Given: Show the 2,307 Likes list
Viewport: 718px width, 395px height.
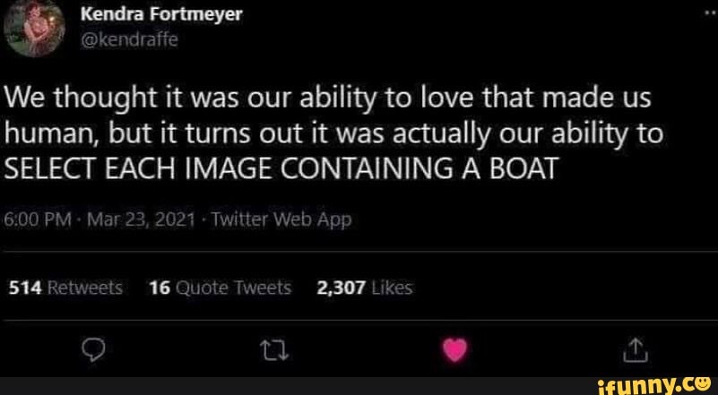Looking at the screenshot, I should pyautogui.click(x=364, y=288).
